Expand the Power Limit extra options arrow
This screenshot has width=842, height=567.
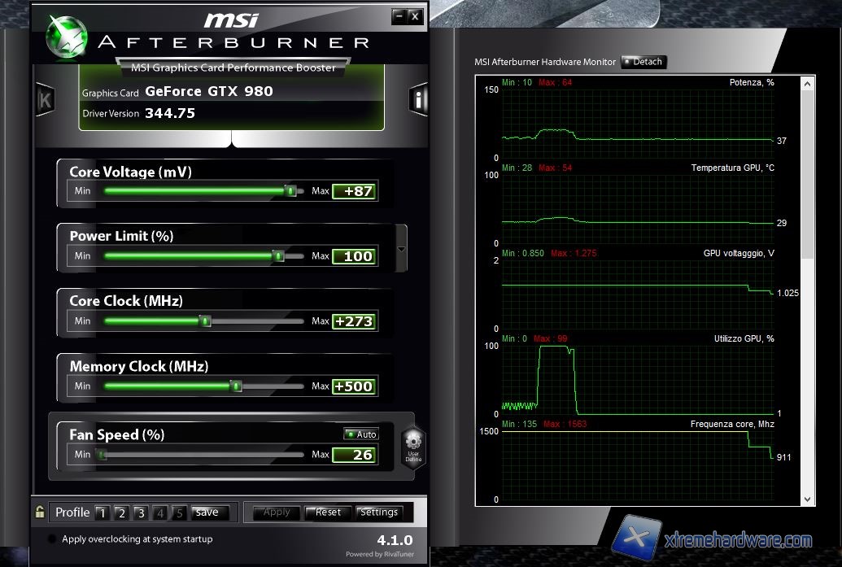400,249
